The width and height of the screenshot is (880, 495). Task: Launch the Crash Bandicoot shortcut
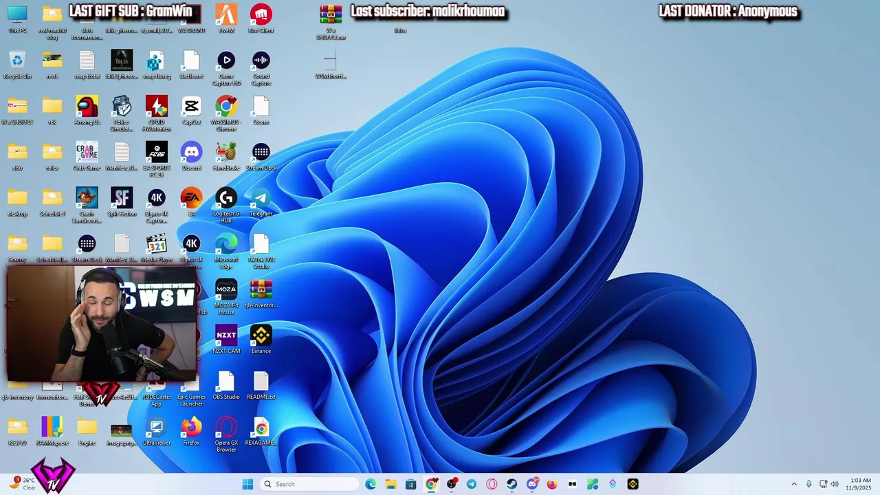[x=87, y=205]
